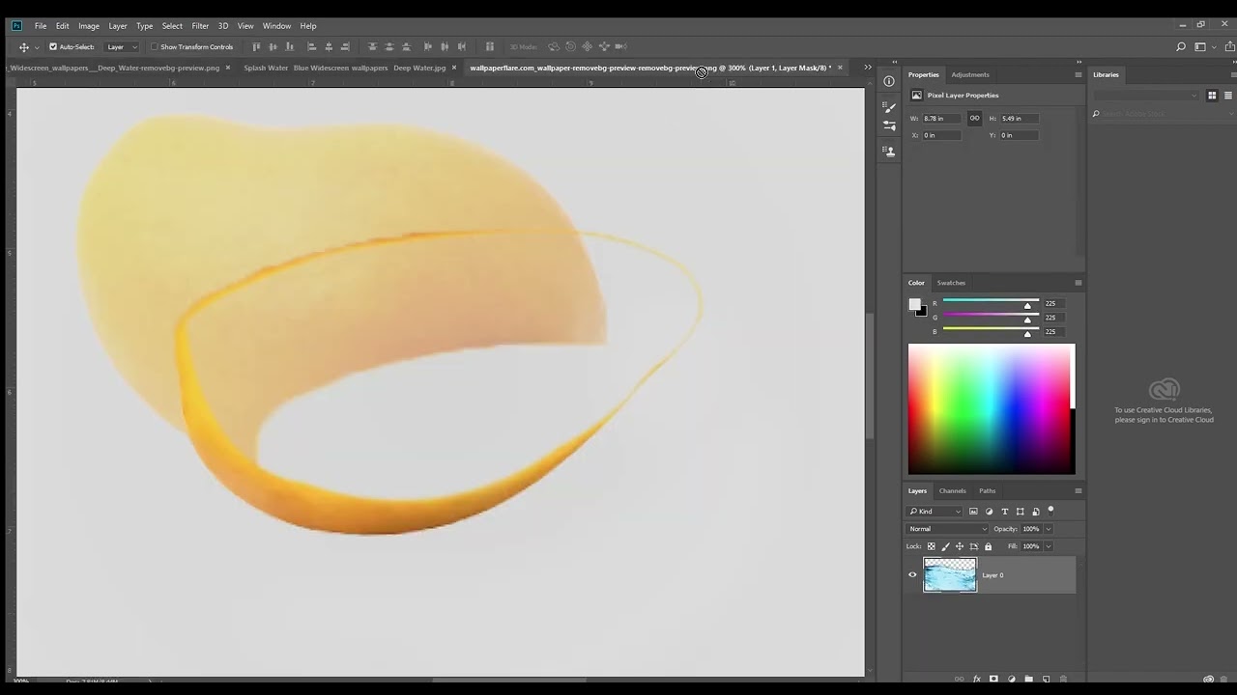
Task: Lock layer position icon
Action: [x=959, y=546]
